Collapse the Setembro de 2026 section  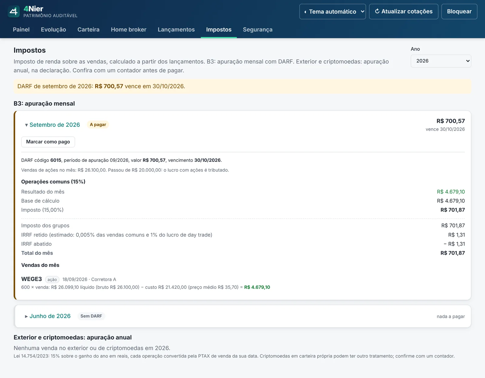coord(52,125)
